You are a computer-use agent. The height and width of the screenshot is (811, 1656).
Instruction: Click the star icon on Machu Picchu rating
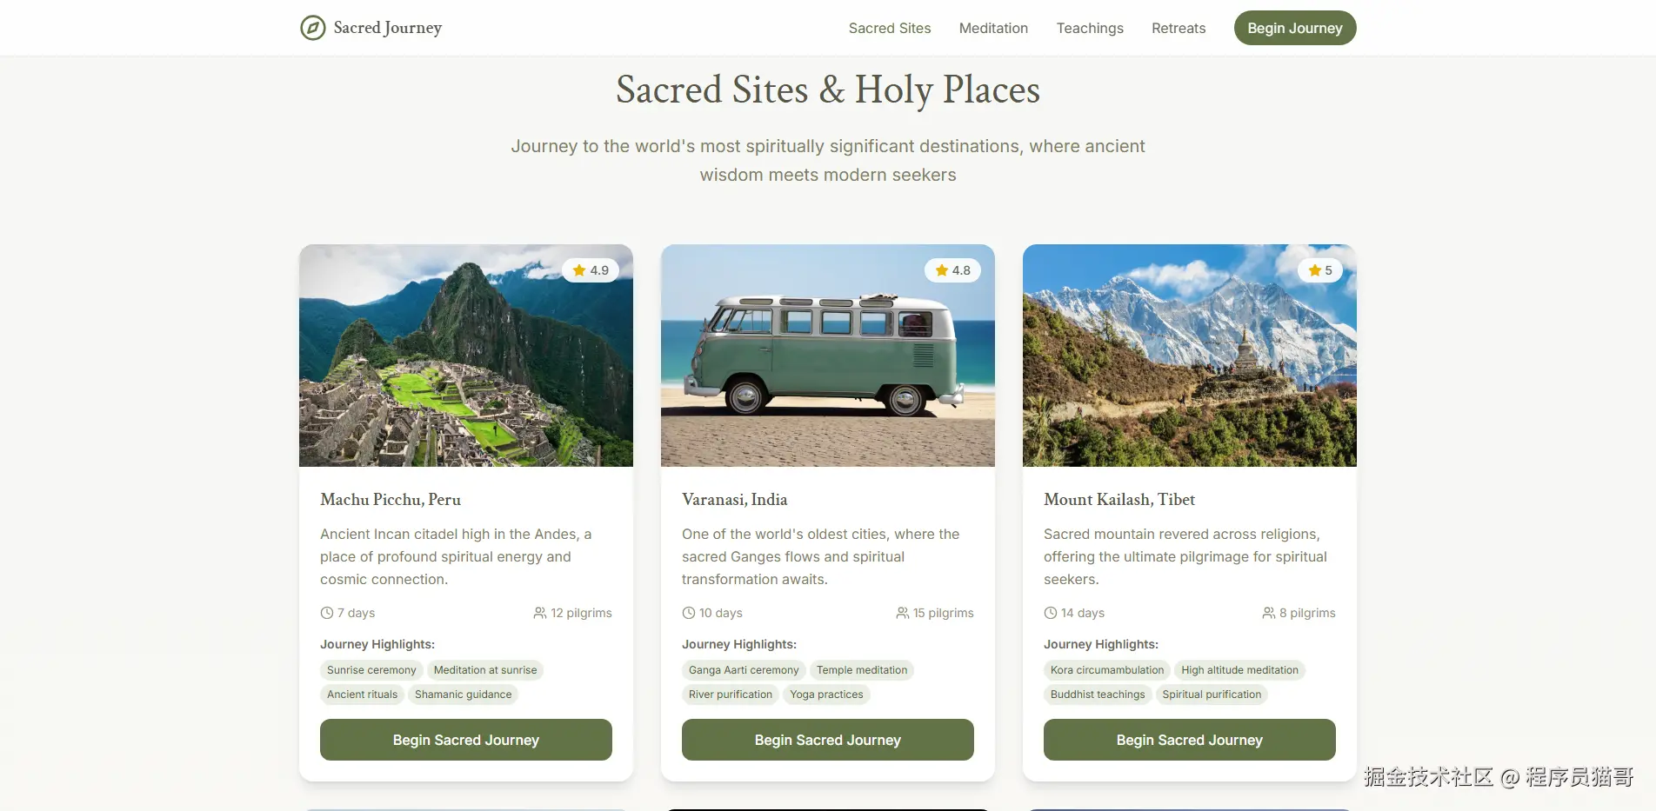coord(579,270)
